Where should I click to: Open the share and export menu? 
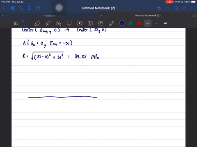(38, 8)
